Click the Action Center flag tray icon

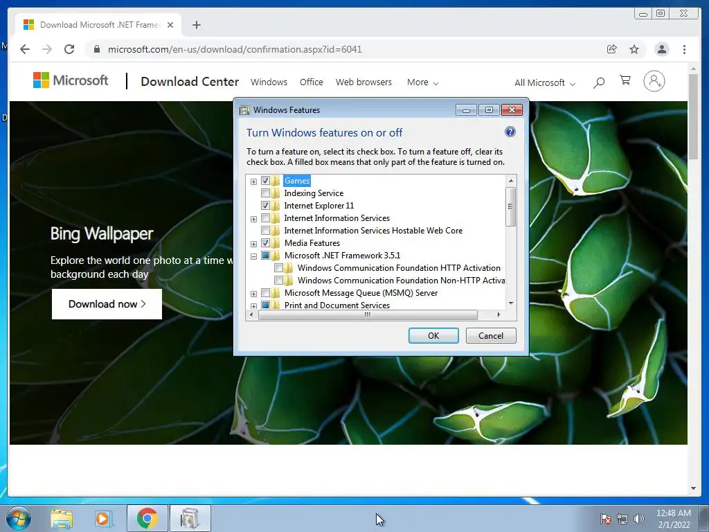click(x=606, y=519)
